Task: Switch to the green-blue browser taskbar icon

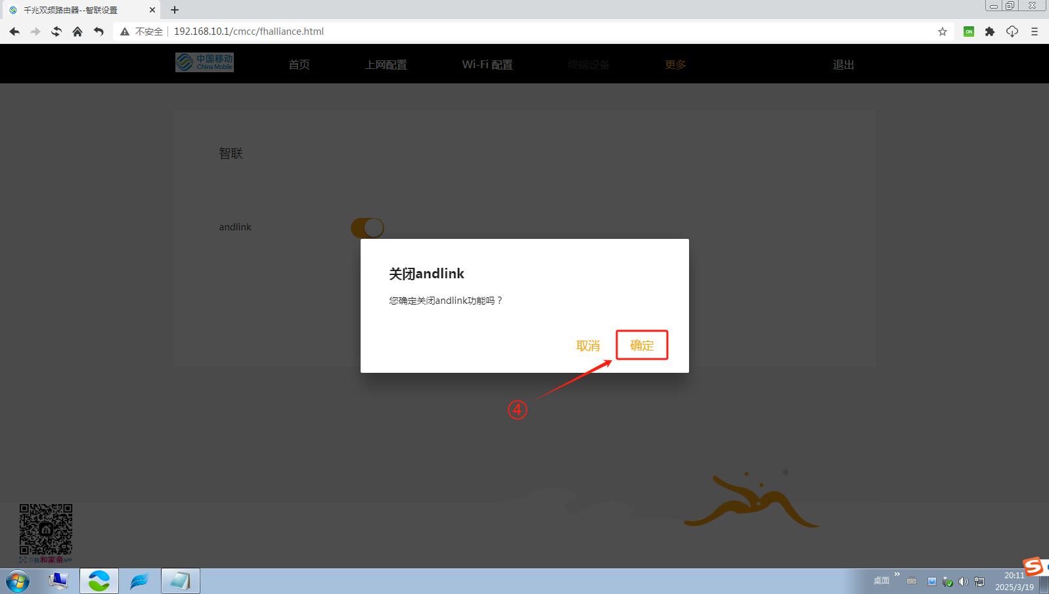Action: [99, 581]
